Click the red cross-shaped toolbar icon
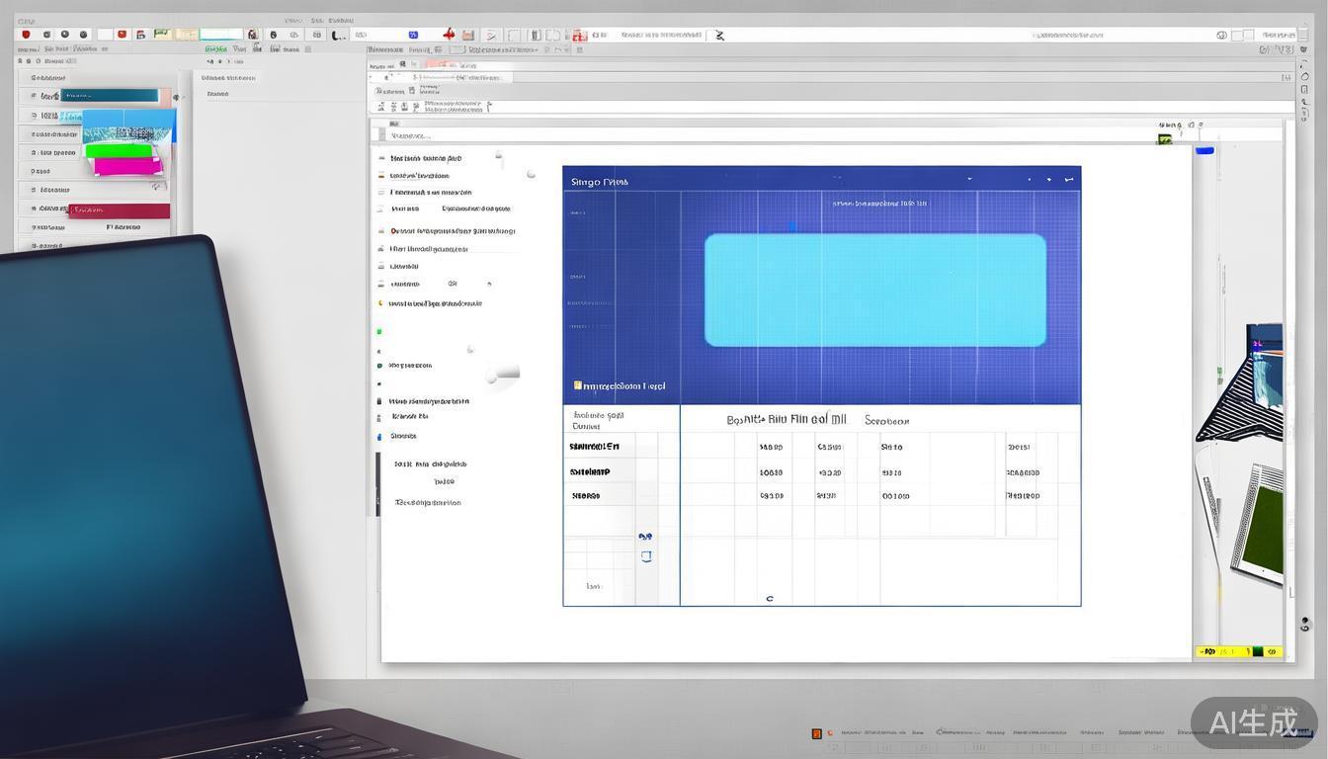 [449, 35]
